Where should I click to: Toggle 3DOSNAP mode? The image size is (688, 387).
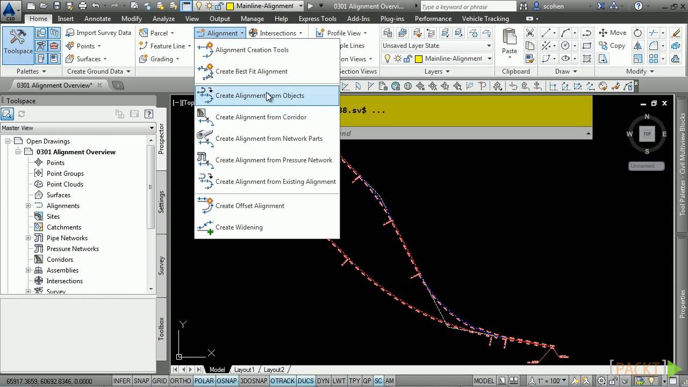254,381
